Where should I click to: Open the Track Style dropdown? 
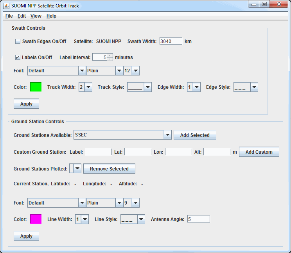click(139, 87)
